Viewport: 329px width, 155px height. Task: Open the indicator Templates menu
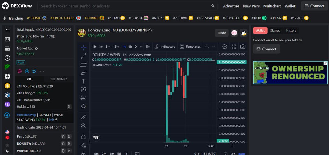(190, 47)
